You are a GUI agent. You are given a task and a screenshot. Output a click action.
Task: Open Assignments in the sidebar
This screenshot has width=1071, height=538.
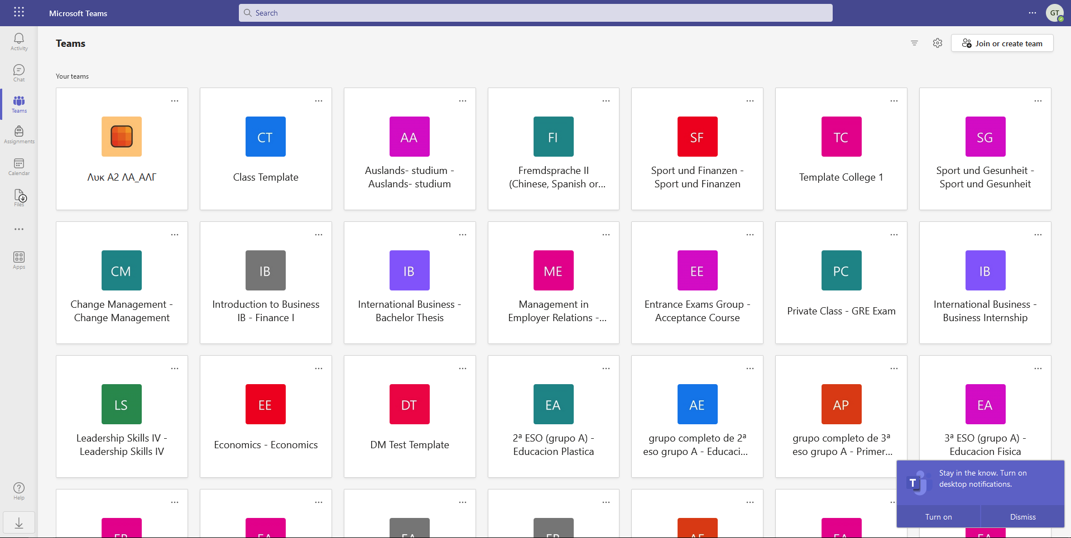pos(19,135)
